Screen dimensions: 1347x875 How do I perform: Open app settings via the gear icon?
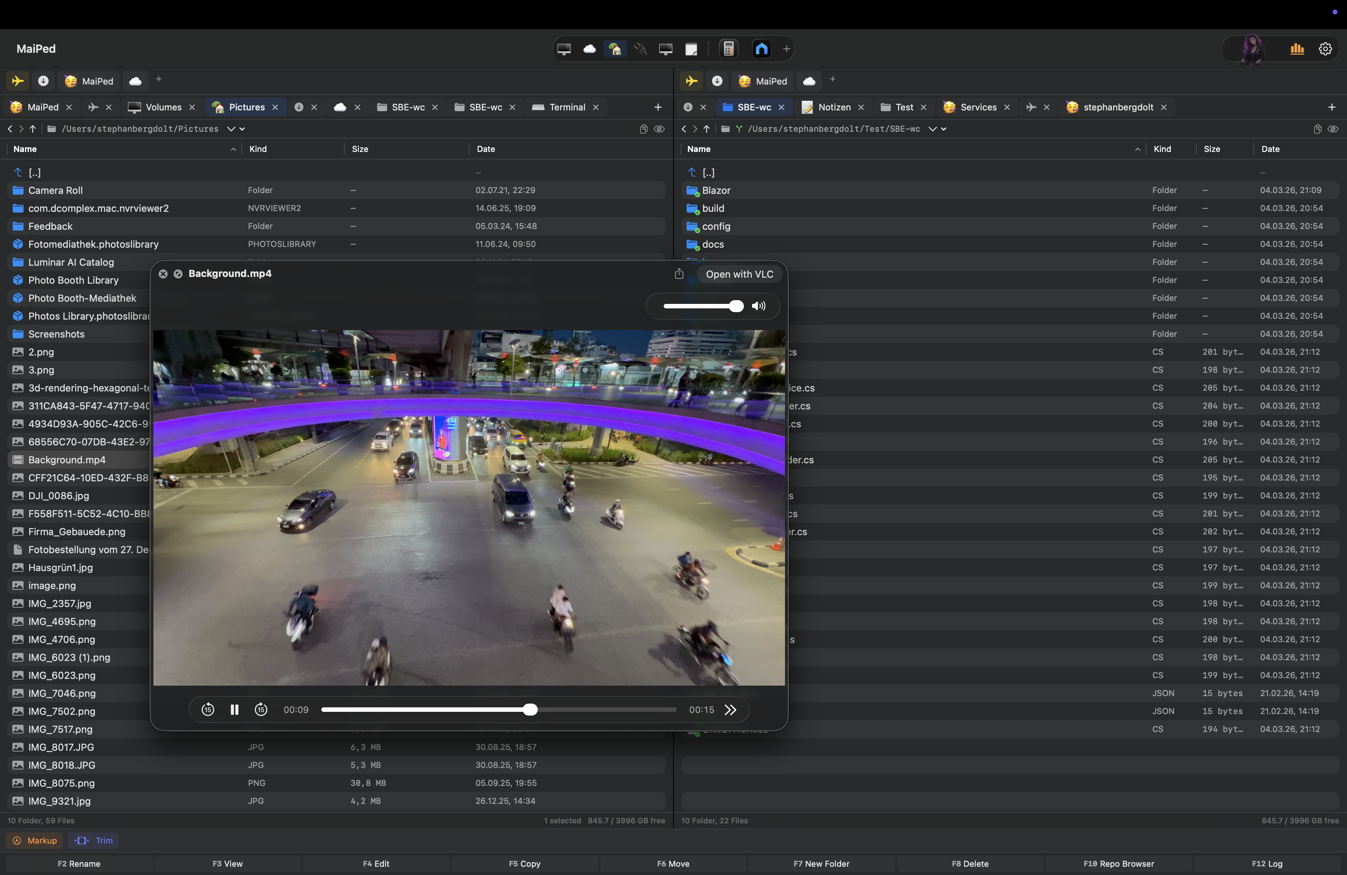pyautogui.click(x=1326, y=49)
